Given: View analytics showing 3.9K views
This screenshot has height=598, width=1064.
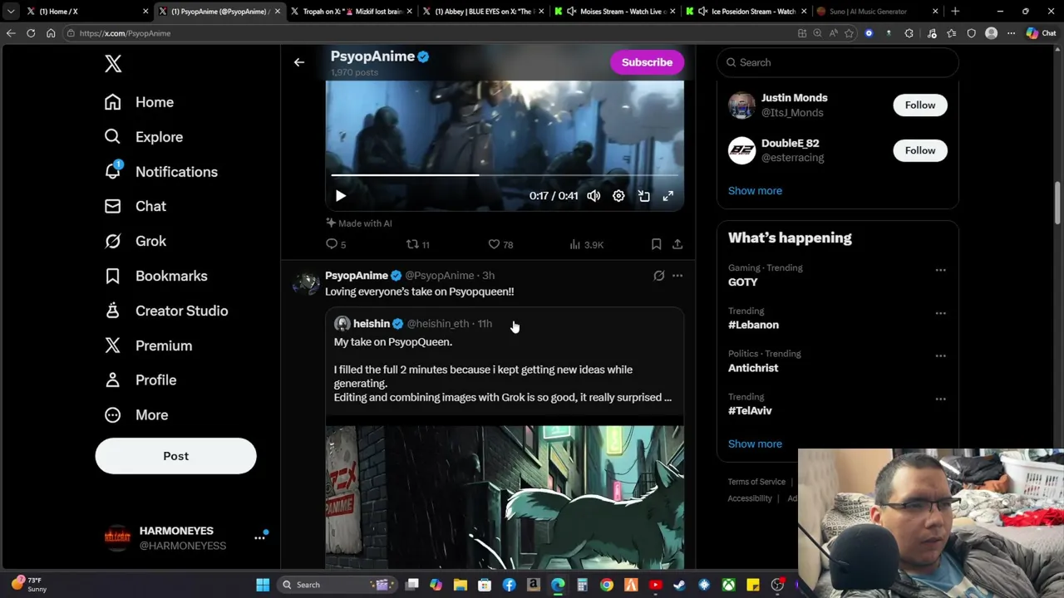Looking at the screenshot, I should (x=586, y=244).
